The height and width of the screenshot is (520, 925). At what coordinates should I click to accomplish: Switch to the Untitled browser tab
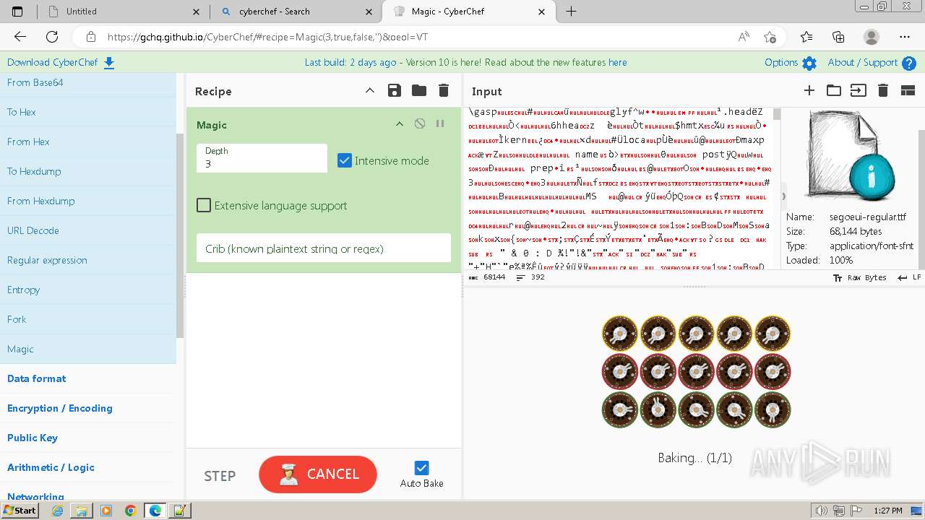point(123,12)
